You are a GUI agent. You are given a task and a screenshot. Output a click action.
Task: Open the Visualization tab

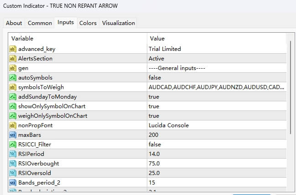point(118,23)
